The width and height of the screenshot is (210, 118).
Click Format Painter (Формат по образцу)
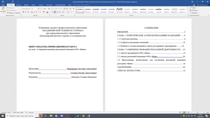pos(14,13)
